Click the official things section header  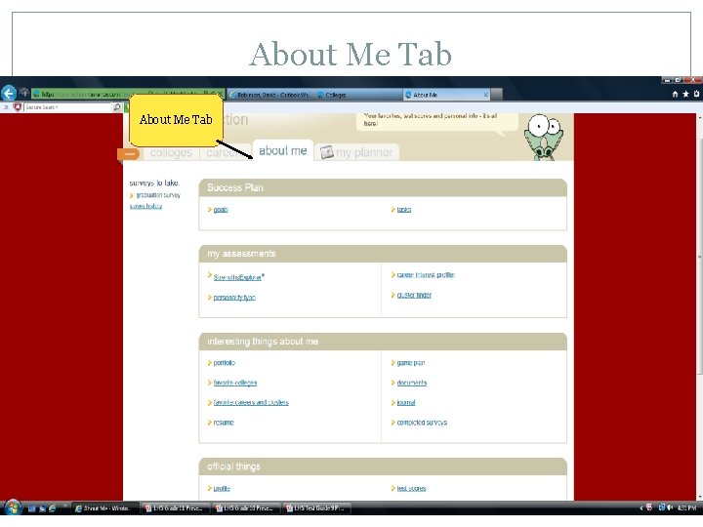(x=383, y=466)
